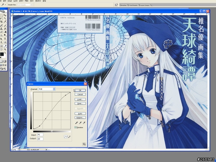Enable pencil draw mode for curve

(69, 137)
